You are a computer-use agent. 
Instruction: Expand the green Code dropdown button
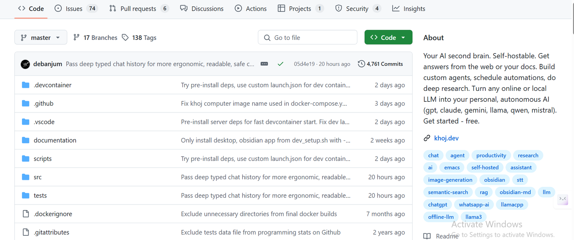(389, 37)
